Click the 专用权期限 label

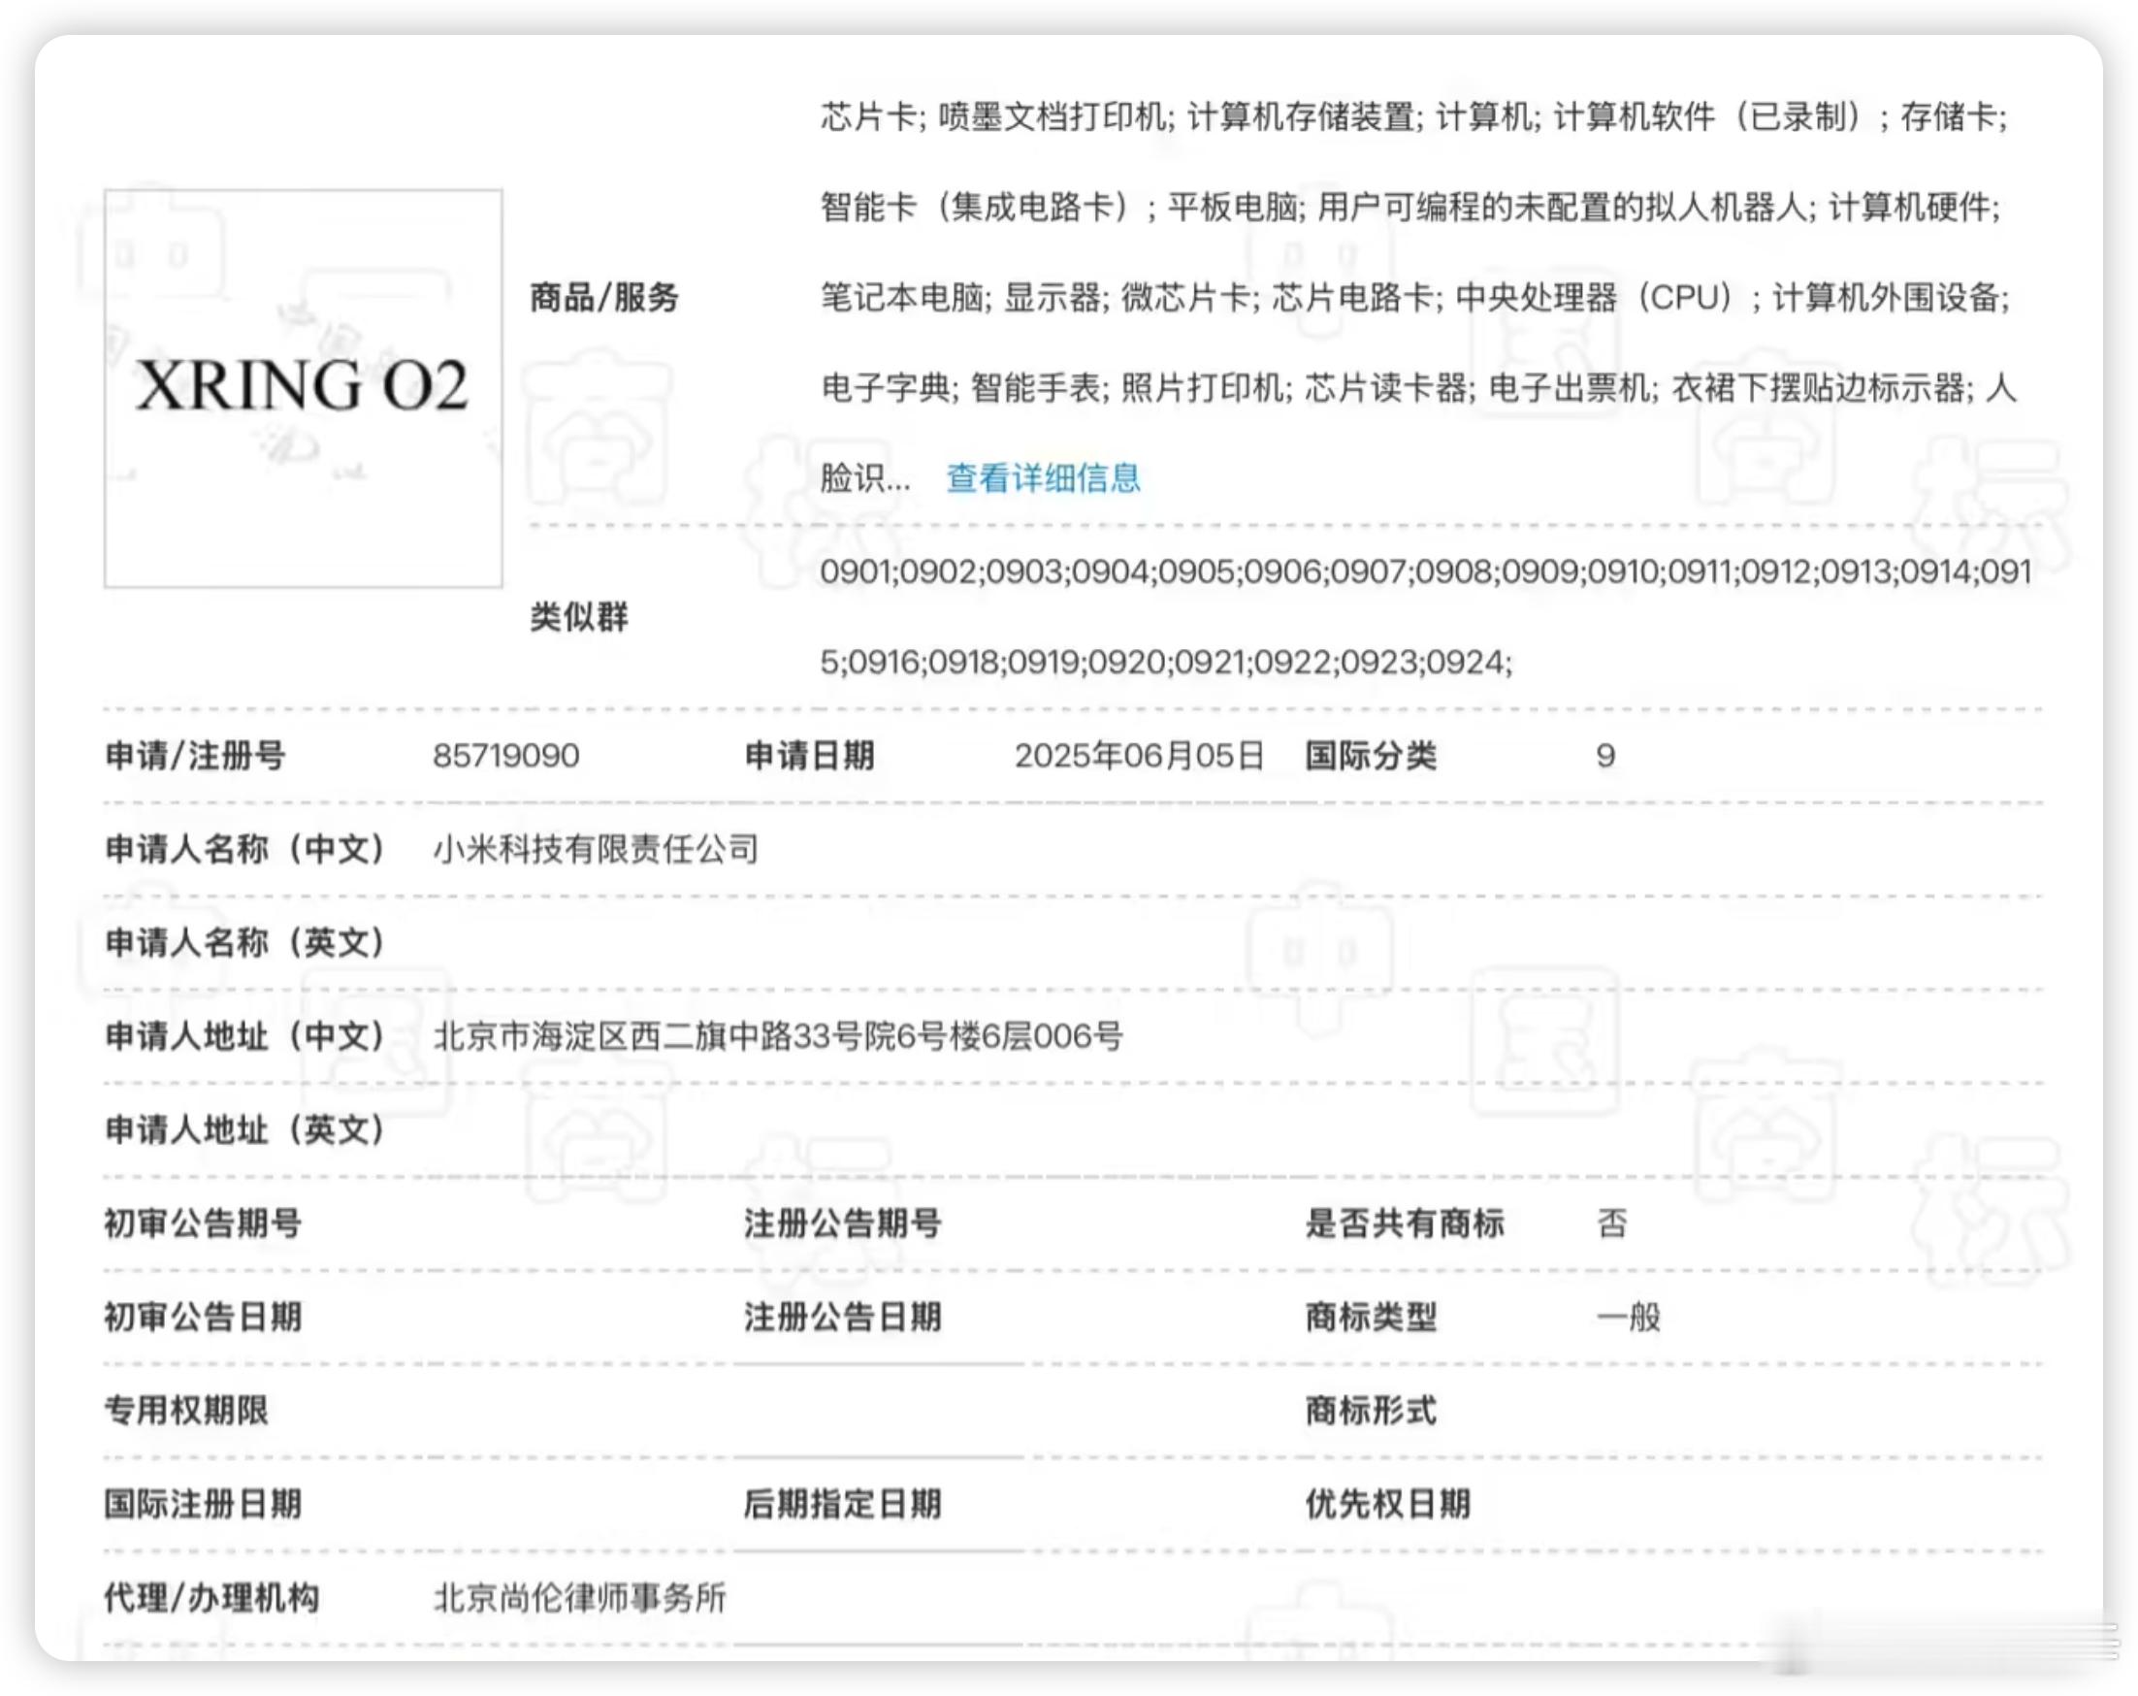186,1411
